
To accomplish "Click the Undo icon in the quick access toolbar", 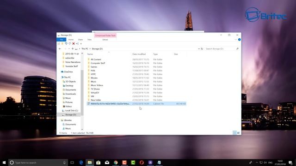I will coord(66,44).
